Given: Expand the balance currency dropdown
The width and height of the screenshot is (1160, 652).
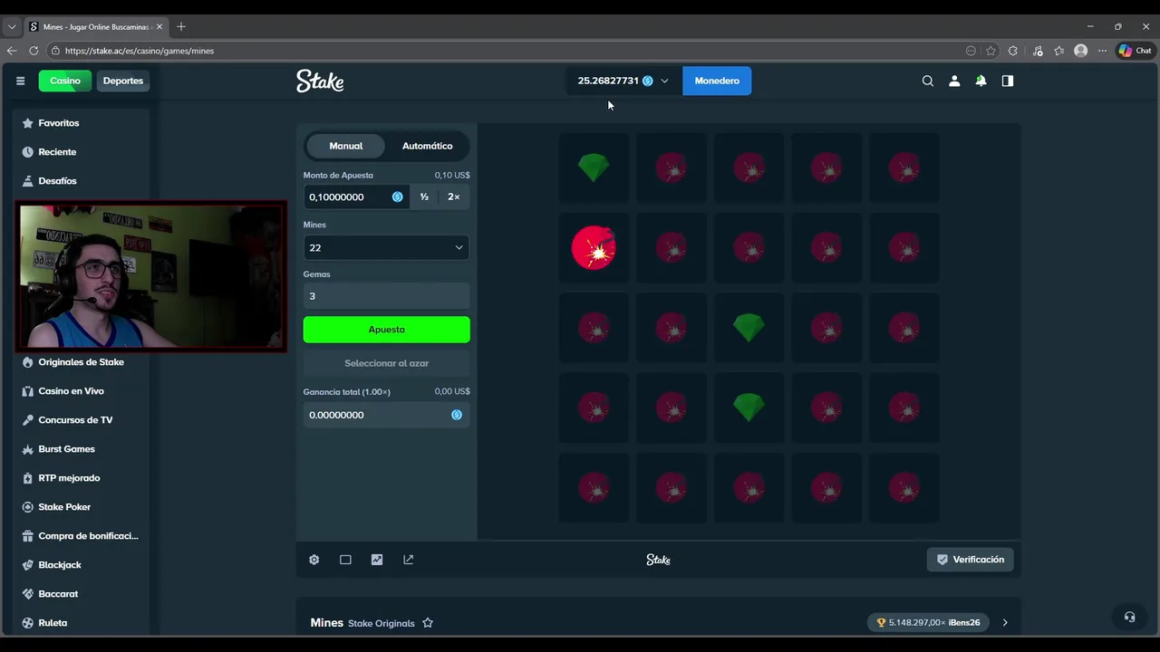Looking at the screenshot, I should [x=664, y=81].
